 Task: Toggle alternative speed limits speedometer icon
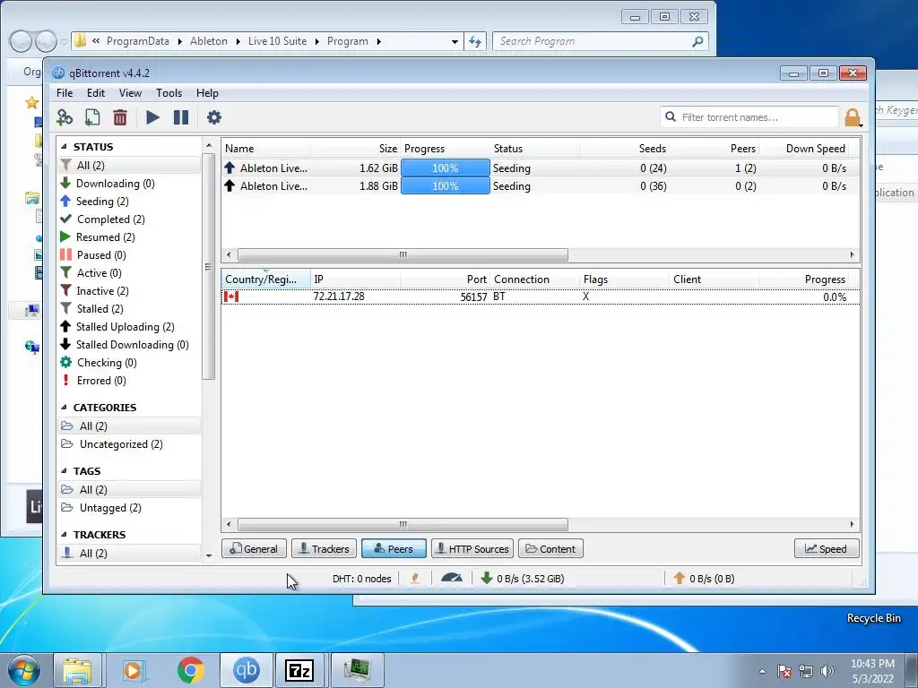tap(452, 578)
